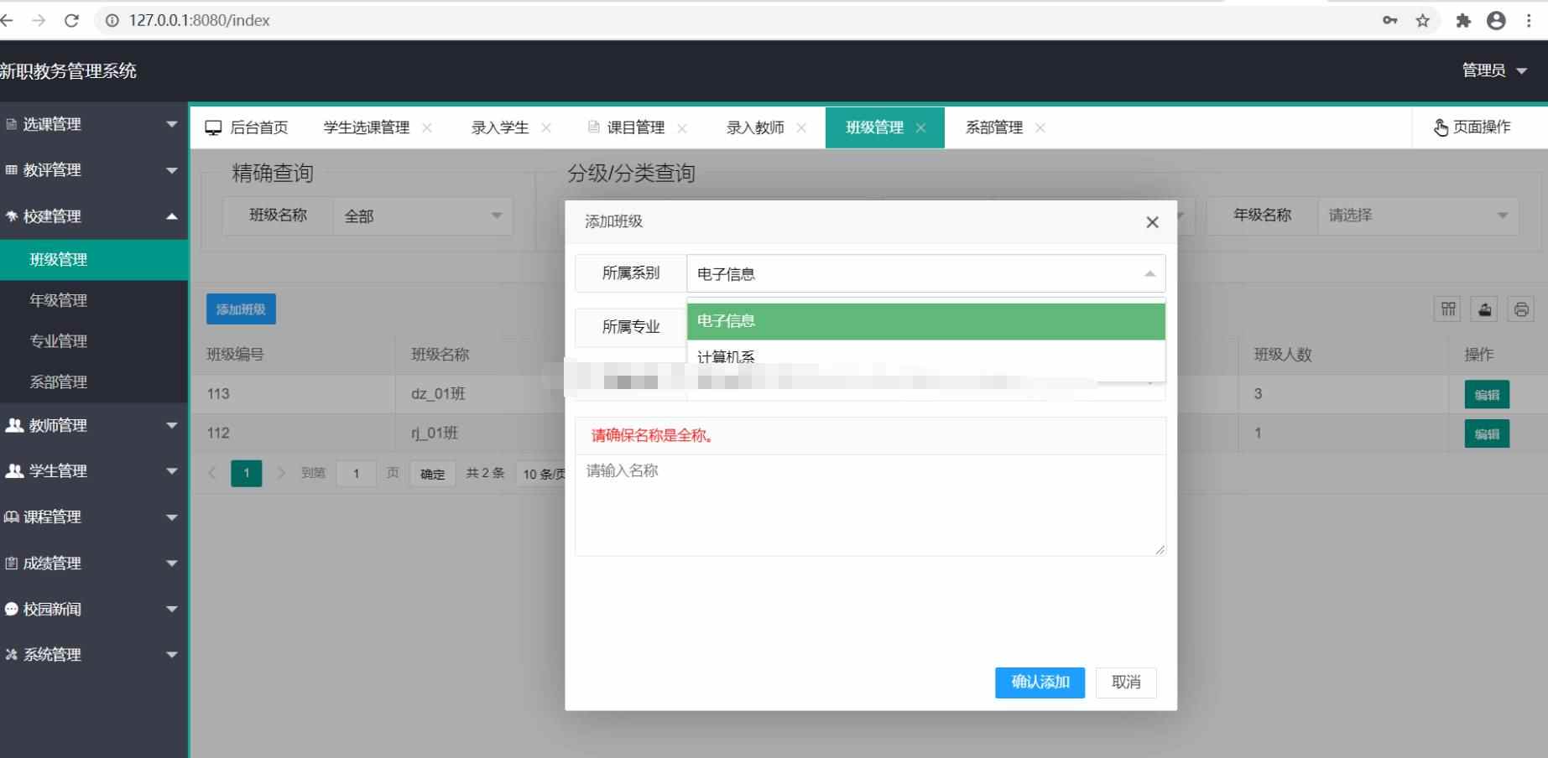The image size is (1548, 758).
Task: Click the page number jump input
Action: coord(356,474)
